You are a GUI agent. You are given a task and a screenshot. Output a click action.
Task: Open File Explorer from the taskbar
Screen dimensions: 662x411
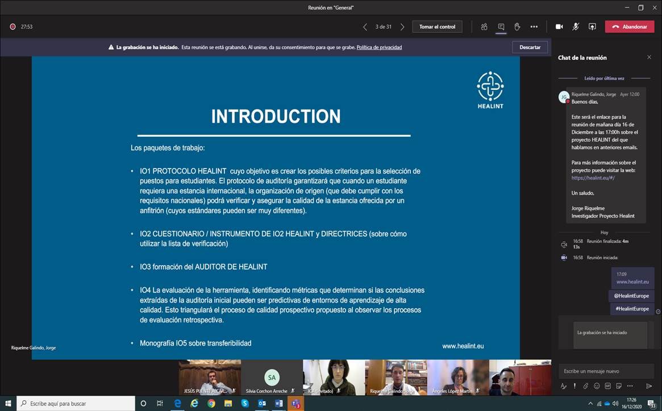[228, 404]
